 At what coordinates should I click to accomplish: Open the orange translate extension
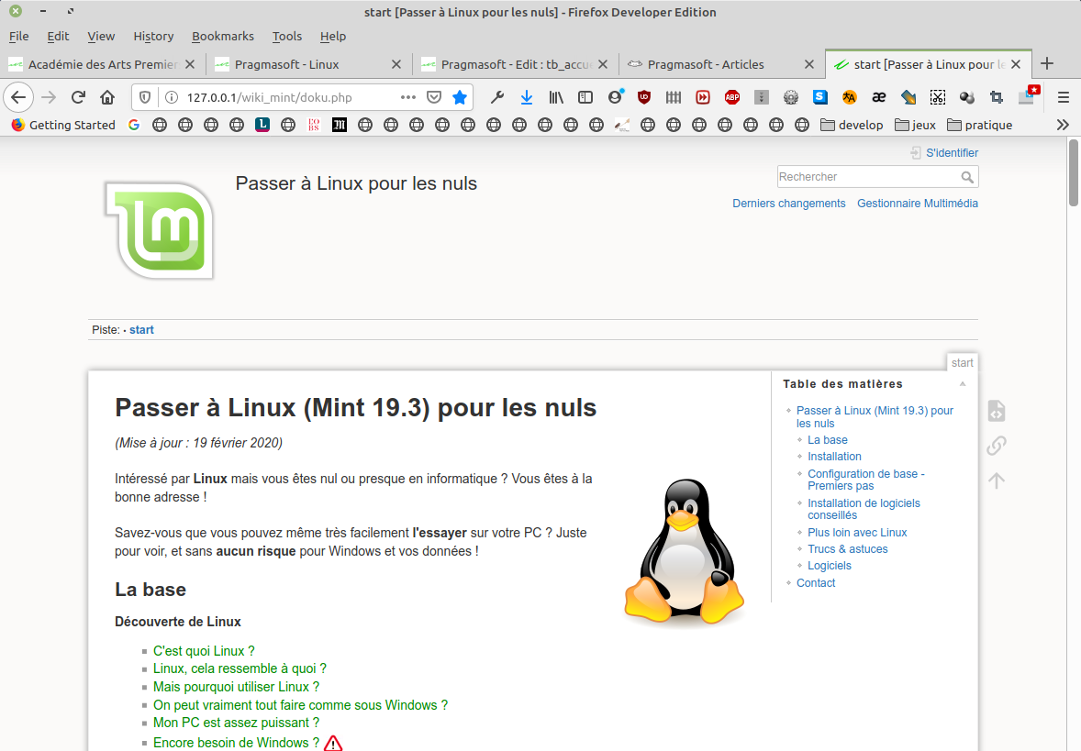coord(850,97)
